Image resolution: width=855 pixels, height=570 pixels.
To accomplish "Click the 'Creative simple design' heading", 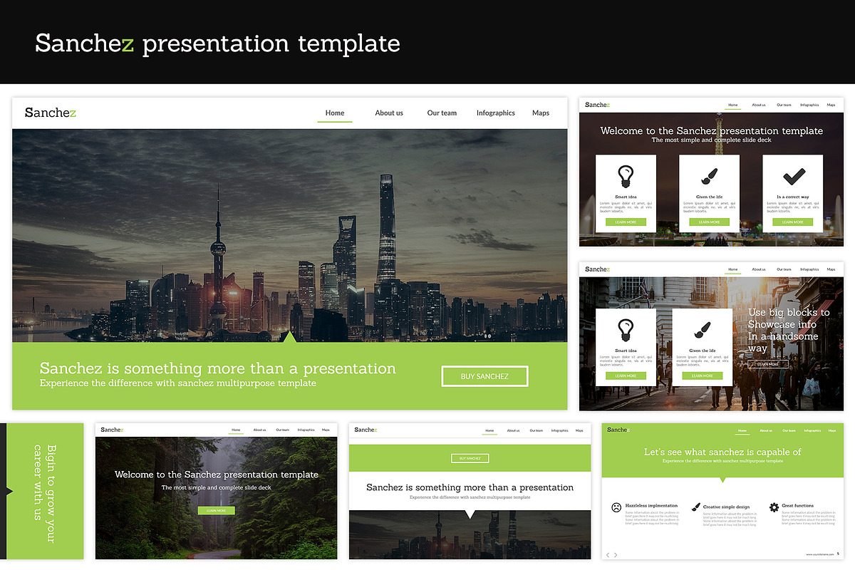I will [726, 507].
